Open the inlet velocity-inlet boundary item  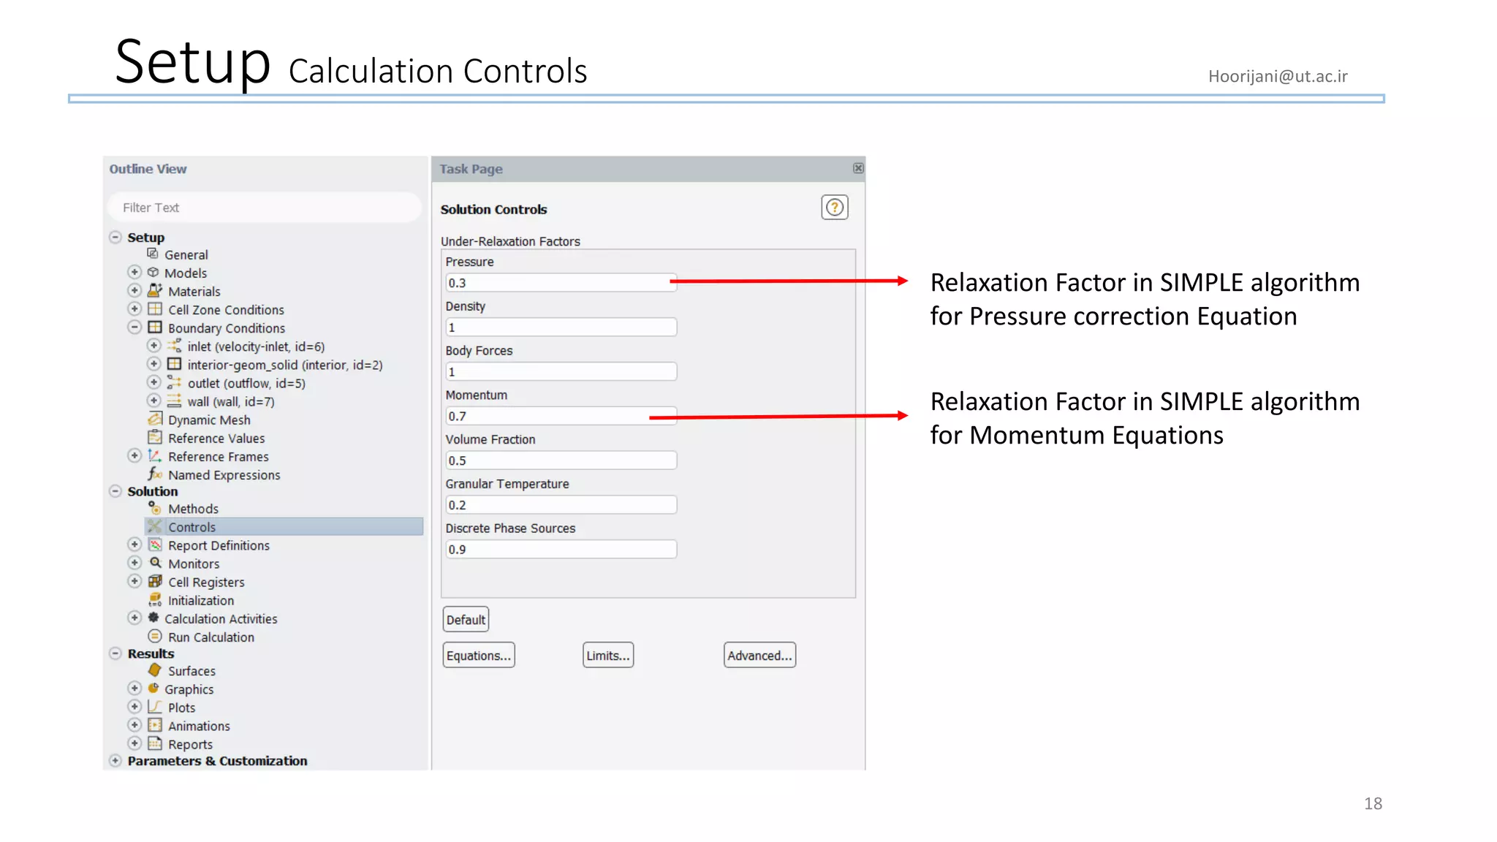tap(255, 346)
